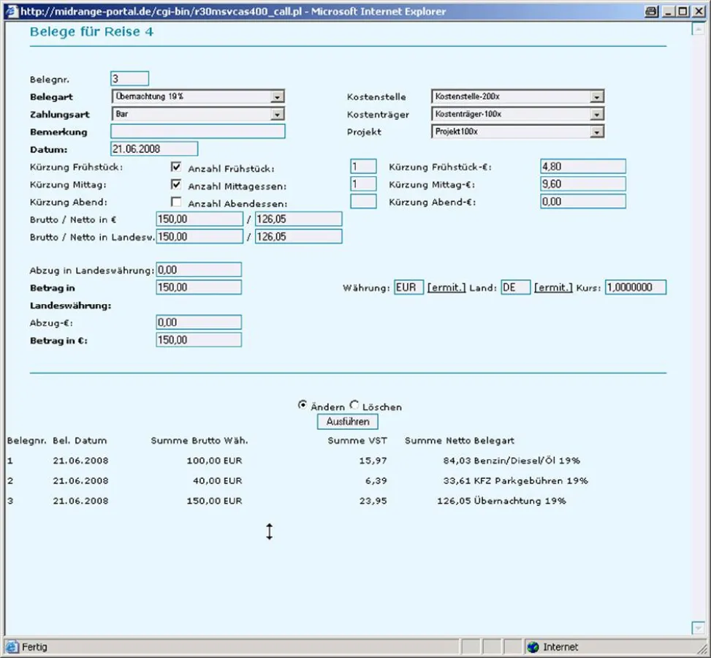
Task: Open the Projekt dropdown list
Action: (596, 132)
